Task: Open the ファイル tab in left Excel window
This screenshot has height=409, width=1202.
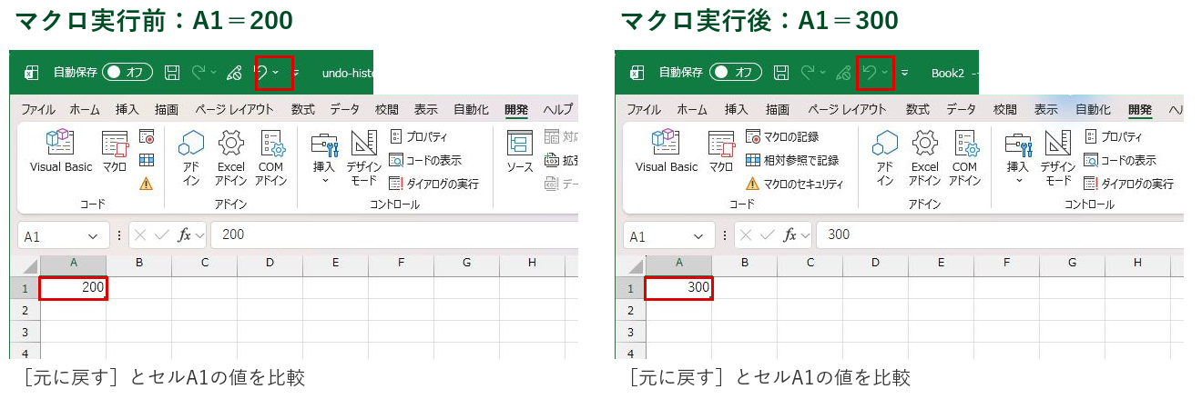Action: [x=38, y=109]
